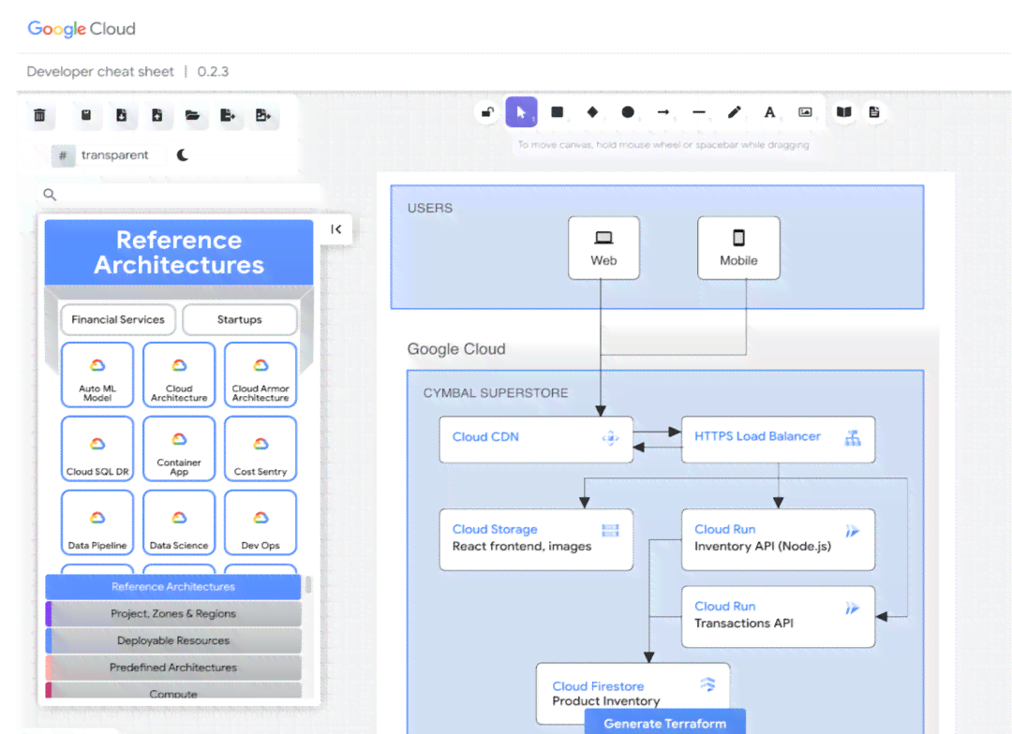
Task: Click the hash background color swatch
Action: 63,155
